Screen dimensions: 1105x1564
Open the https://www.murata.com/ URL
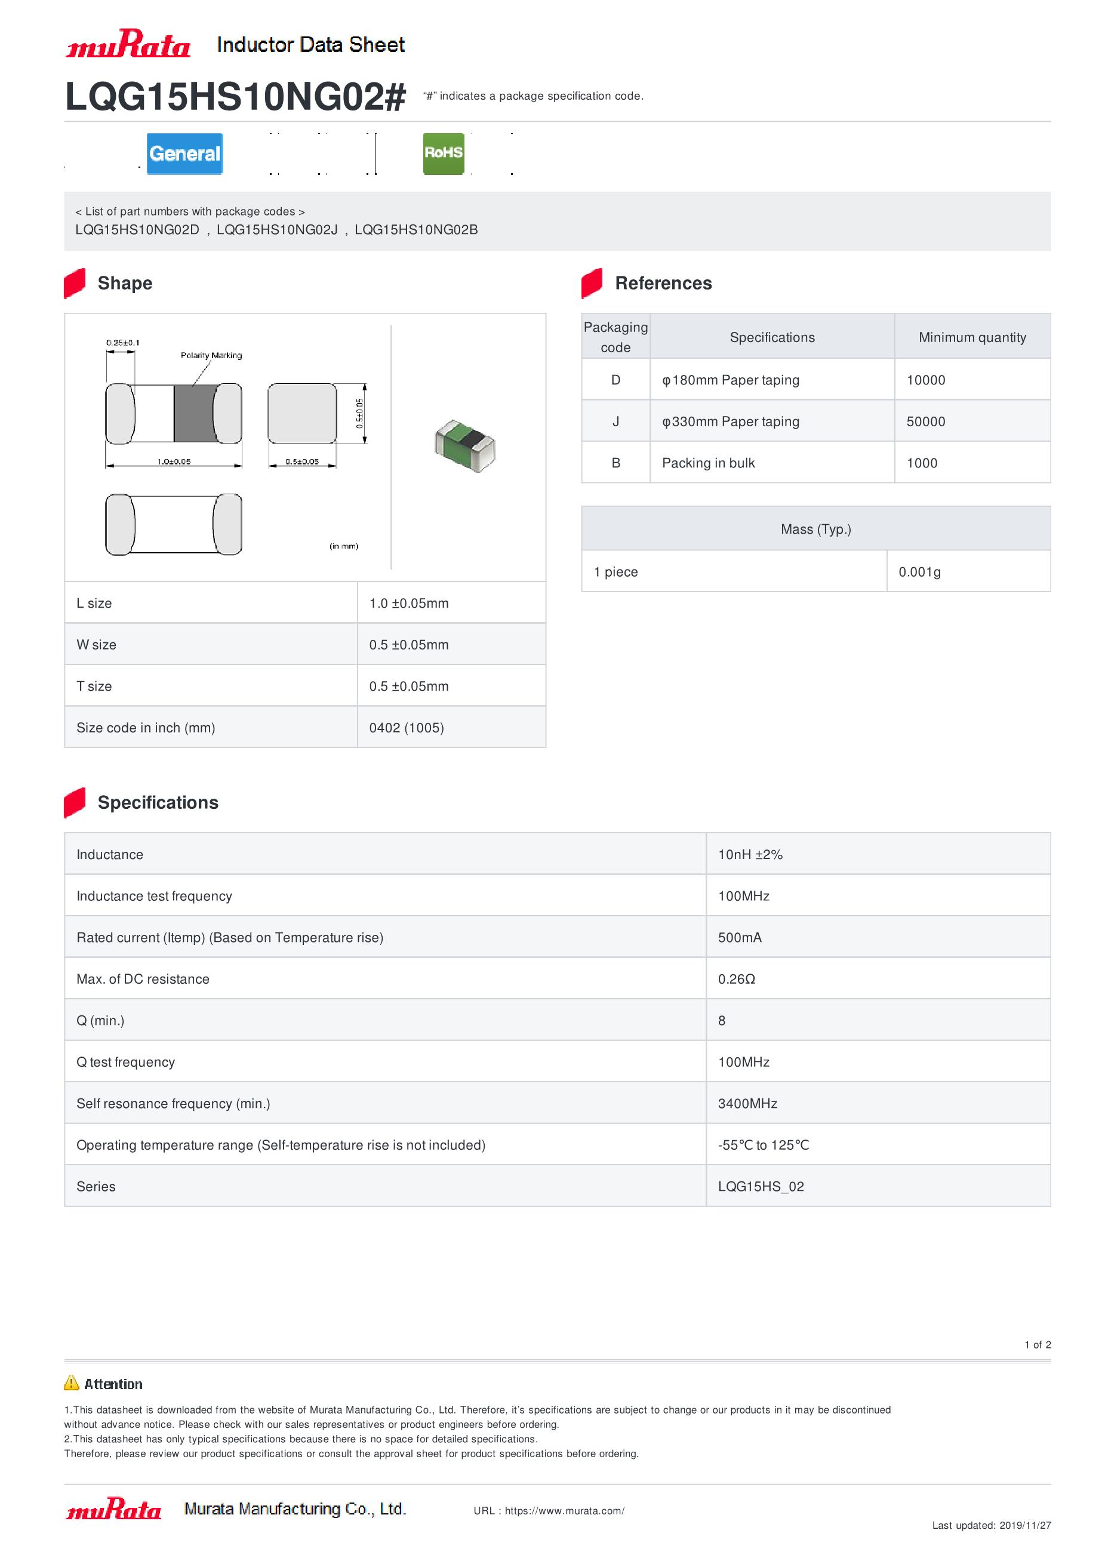(564, 1511)
